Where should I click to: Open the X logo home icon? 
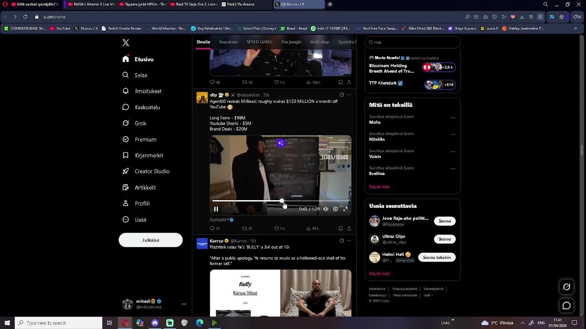click(x=126, y=43)
